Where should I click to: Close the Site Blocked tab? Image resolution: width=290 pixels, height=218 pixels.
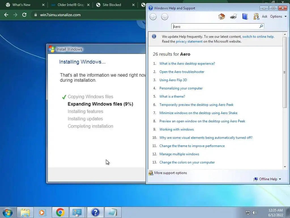pos(133,5)
